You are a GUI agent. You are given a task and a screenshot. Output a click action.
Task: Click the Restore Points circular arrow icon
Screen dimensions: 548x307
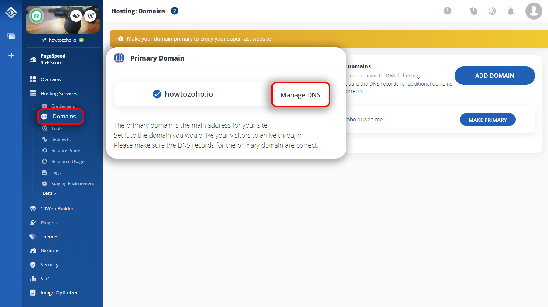[45, 151]
